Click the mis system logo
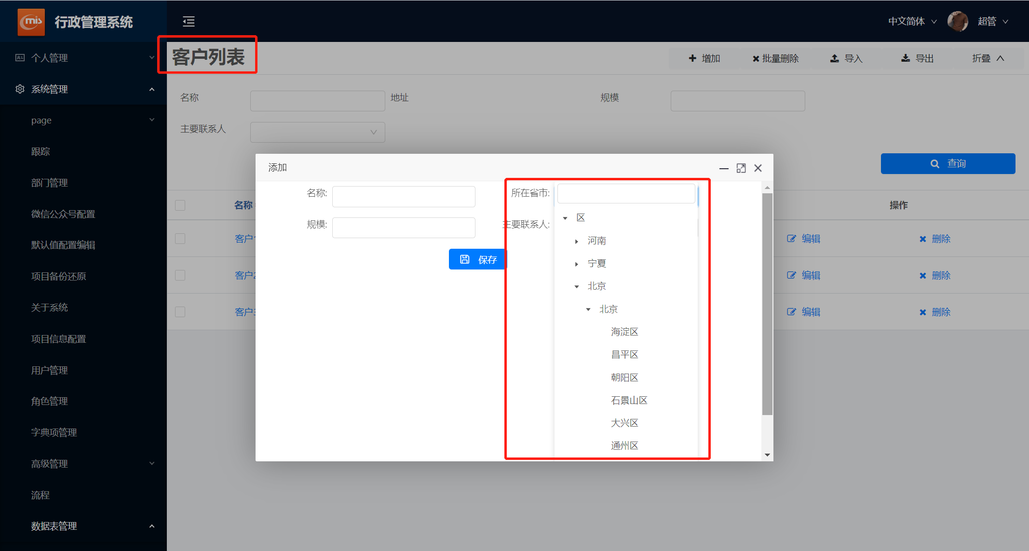 pos(31,22)
